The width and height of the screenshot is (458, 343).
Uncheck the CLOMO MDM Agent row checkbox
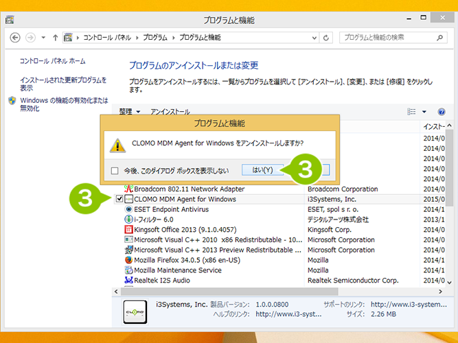coord(119,199)
